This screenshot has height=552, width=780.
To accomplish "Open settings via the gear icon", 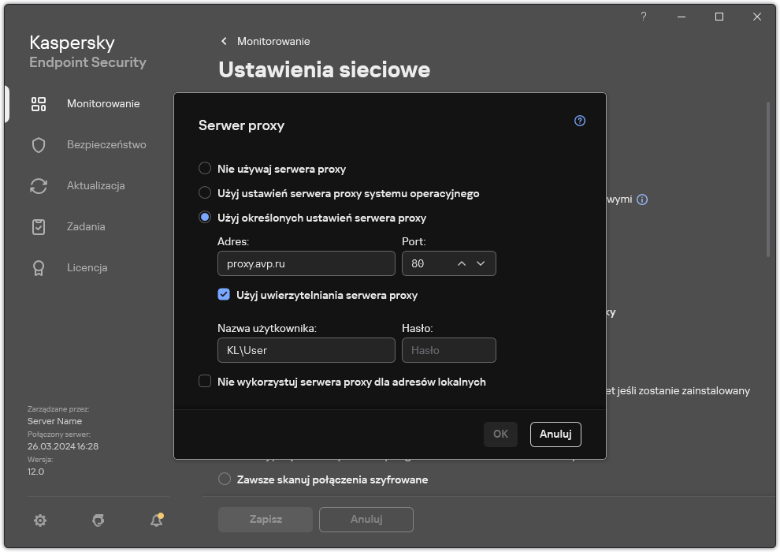I will (x=39, y=520).
